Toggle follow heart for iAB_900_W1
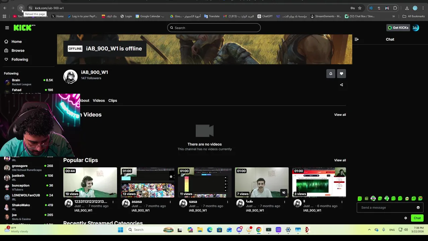 (341, 74)
